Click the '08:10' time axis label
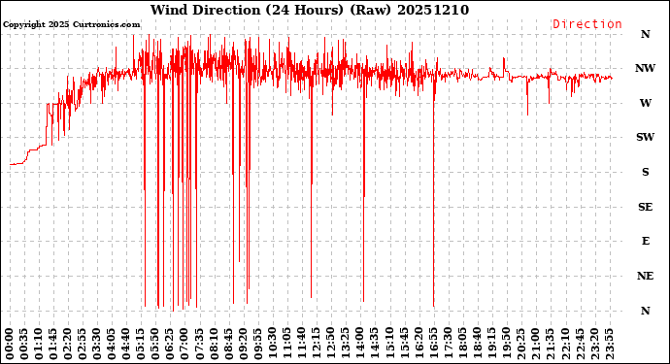670x364 pixels. (214, 344)
